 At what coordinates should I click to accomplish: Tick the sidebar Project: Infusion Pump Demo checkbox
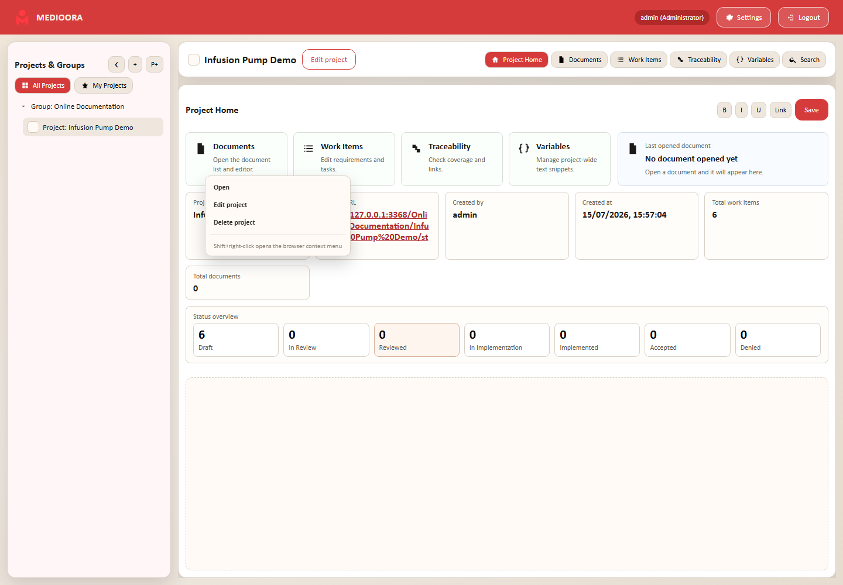pos(33,127)
